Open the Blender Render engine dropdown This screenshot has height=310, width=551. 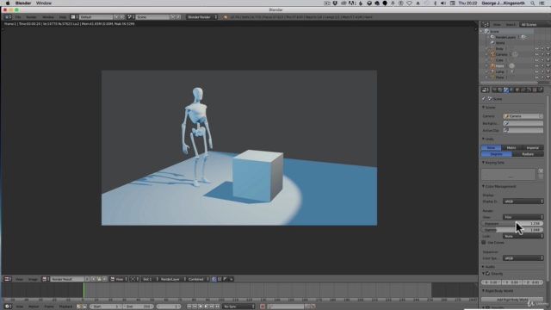tap(202, 17)
